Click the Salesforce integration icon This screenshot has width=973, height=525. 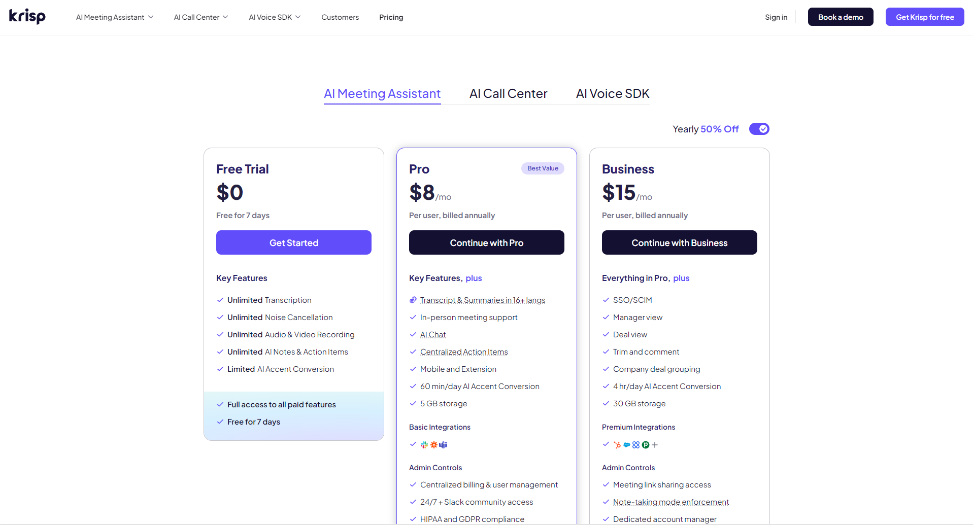pos(627,445)
